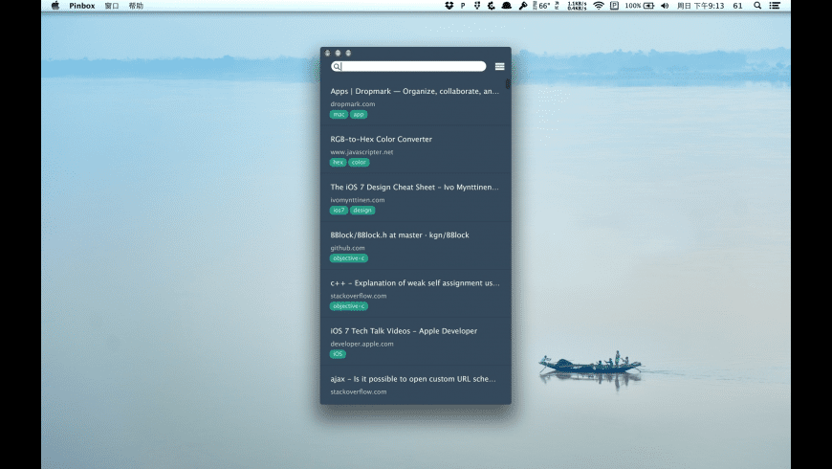The image size is (832, 469).
Task: Select objective-c tag under BBlock bookmark
Action: point(349,258)
